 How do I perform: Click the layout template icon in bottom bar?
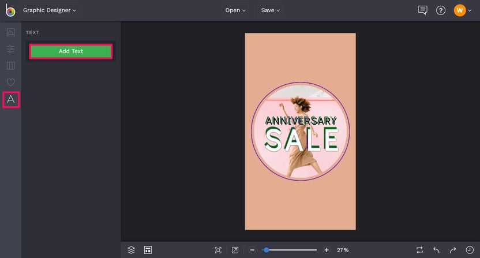point(148,250)
